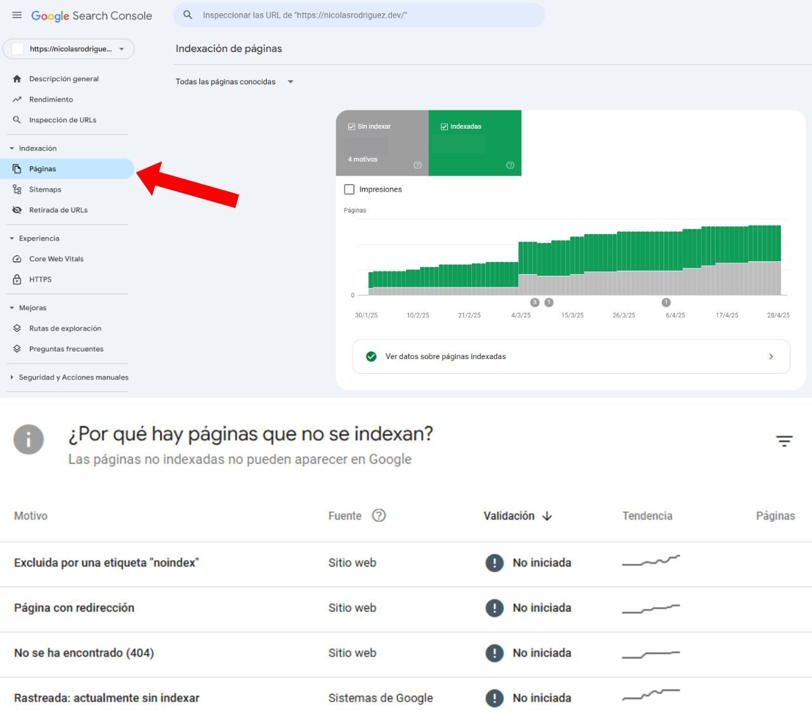This screenshot has height=713, width=812.
Task: Click the trend icon beside Rendimiento
Action: pyautogui.click(x=17, y=100)
